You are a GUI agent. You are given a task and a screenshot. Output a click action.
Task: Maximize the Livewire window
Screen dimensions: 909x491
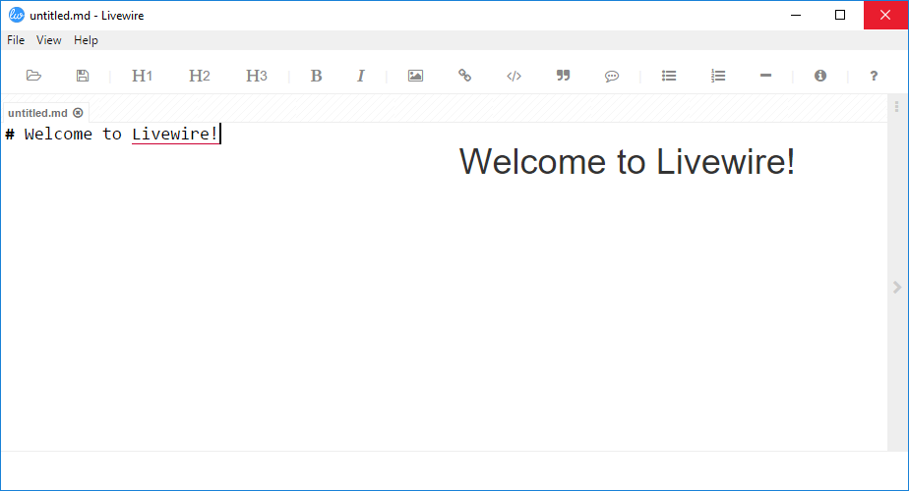pyautogui.click(x=840, y=15)
